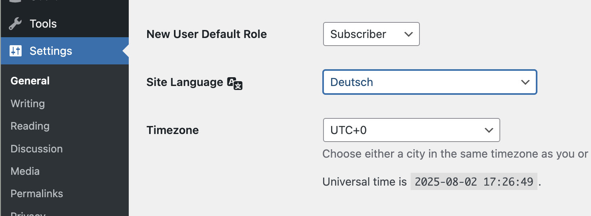Click the timezone help text description
Screen dimensions: 591x216
click(455, 154)
